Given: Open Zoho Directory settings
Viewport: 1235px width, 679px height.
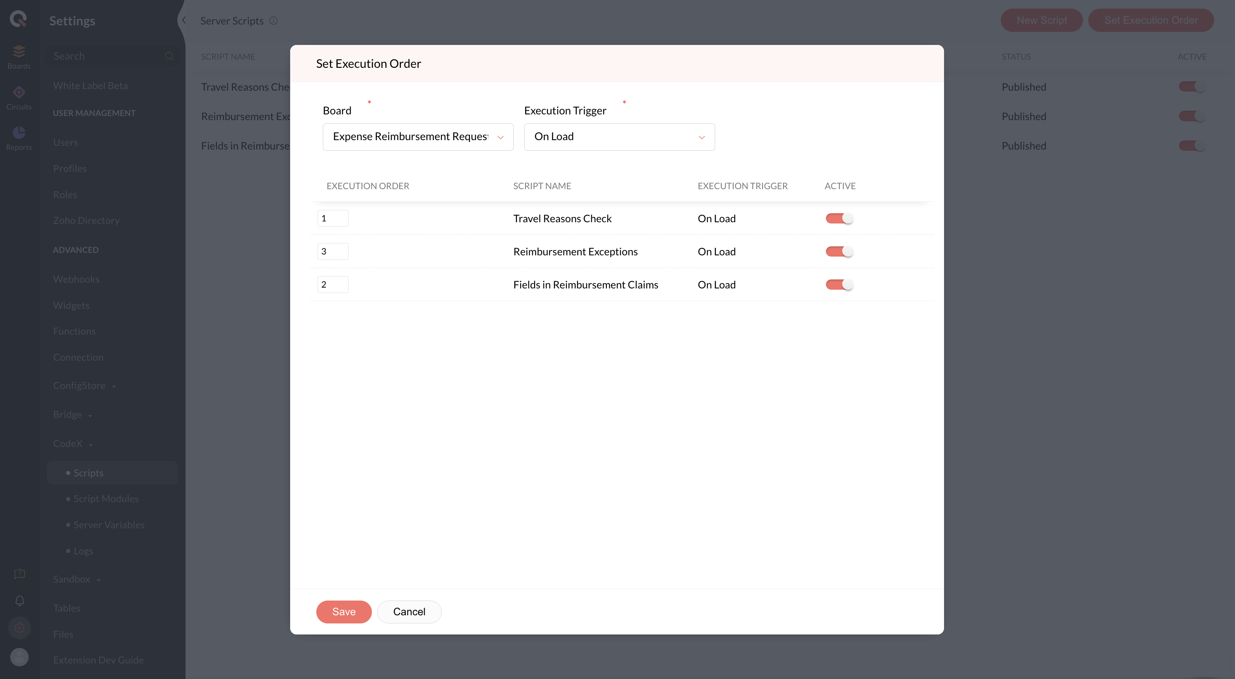Looking at the screenshot, I should pos(86,221).
